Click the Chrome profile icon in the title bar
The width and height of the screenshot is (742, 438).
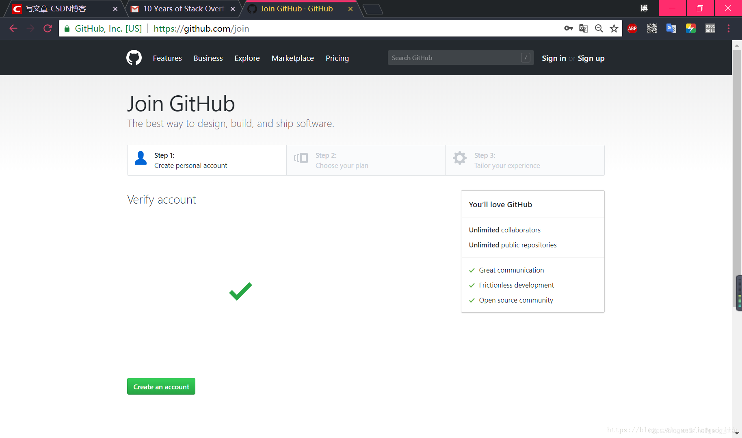pyautogui.click(x=644, y=8)
